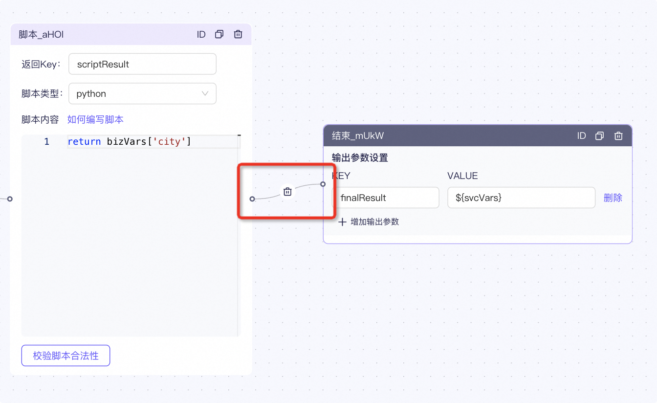
Task: Click 删除 to remove the output parameter
Action: 613,198
